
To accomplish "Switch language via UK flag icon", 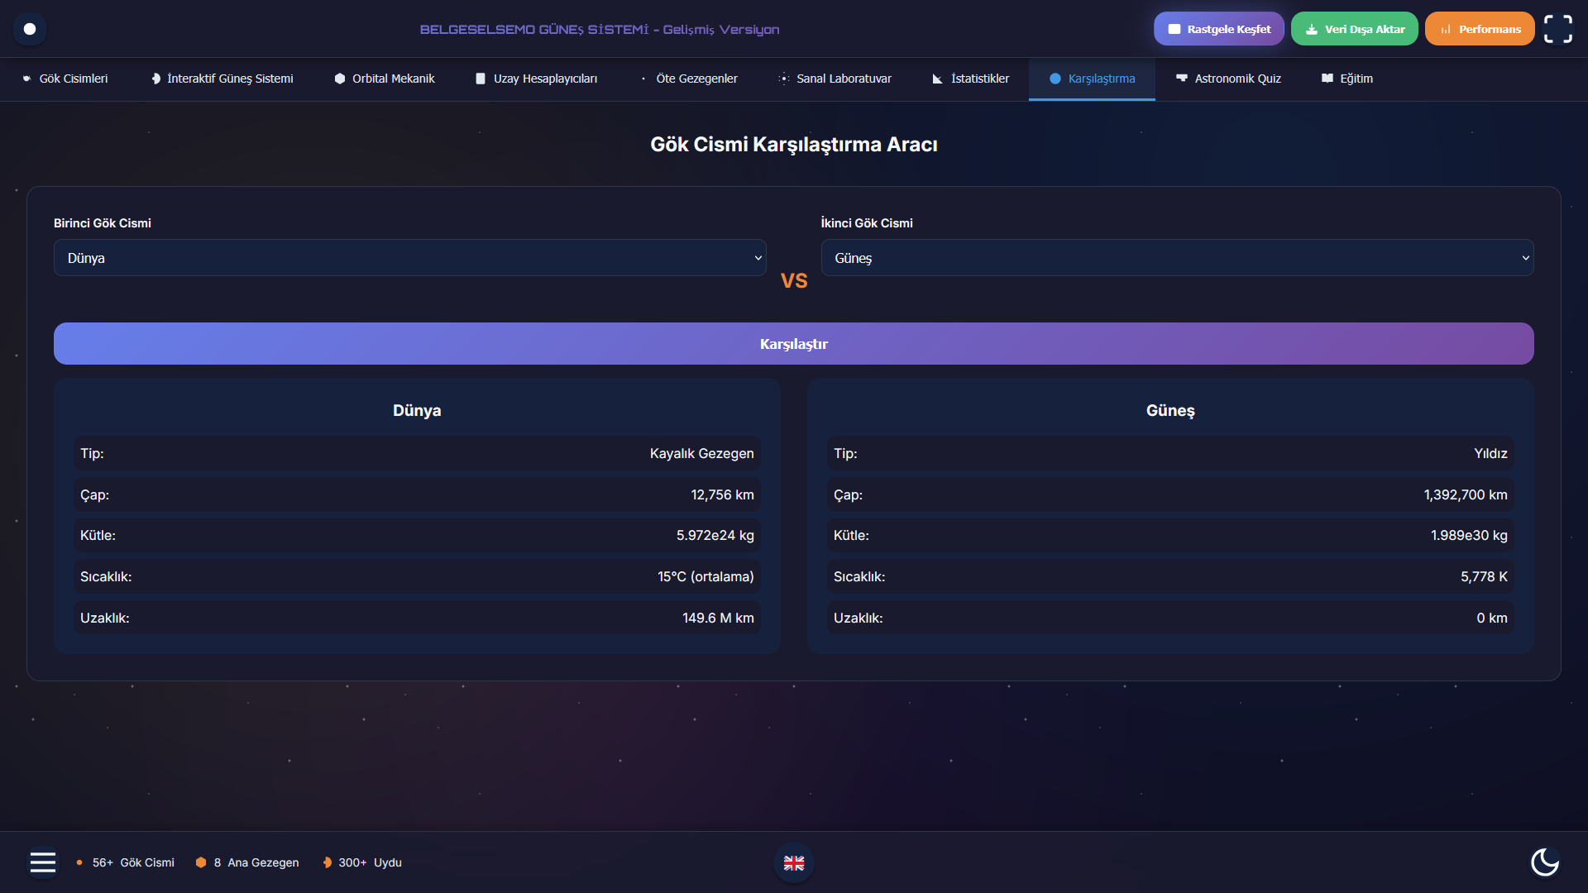I will 794,862.
